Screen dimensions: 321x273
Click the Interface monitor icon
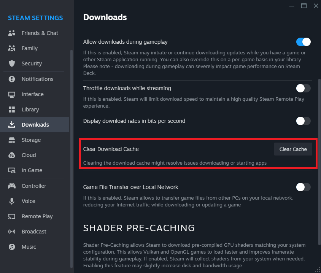click(12, 94)
